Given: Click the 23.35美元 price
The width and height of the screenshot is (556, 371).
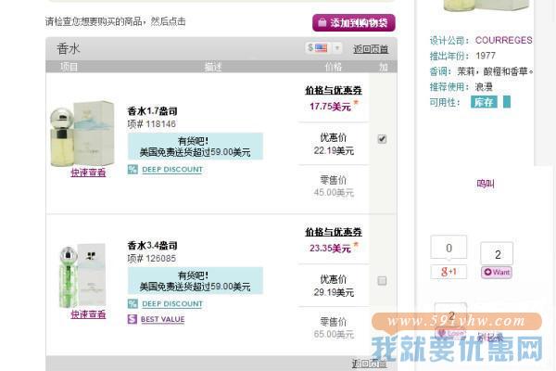Looking at the screenshot, I should (x=330, y=249).
